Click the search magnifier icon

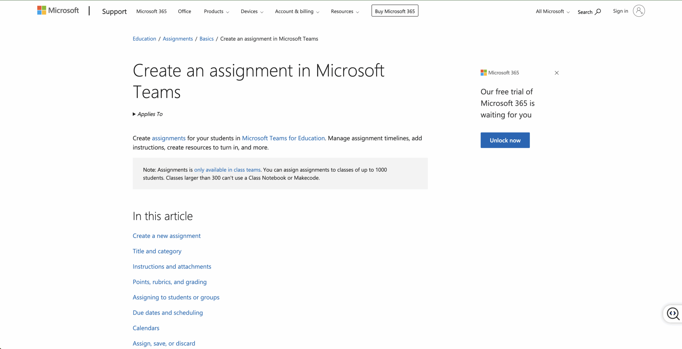click(598, 12)
